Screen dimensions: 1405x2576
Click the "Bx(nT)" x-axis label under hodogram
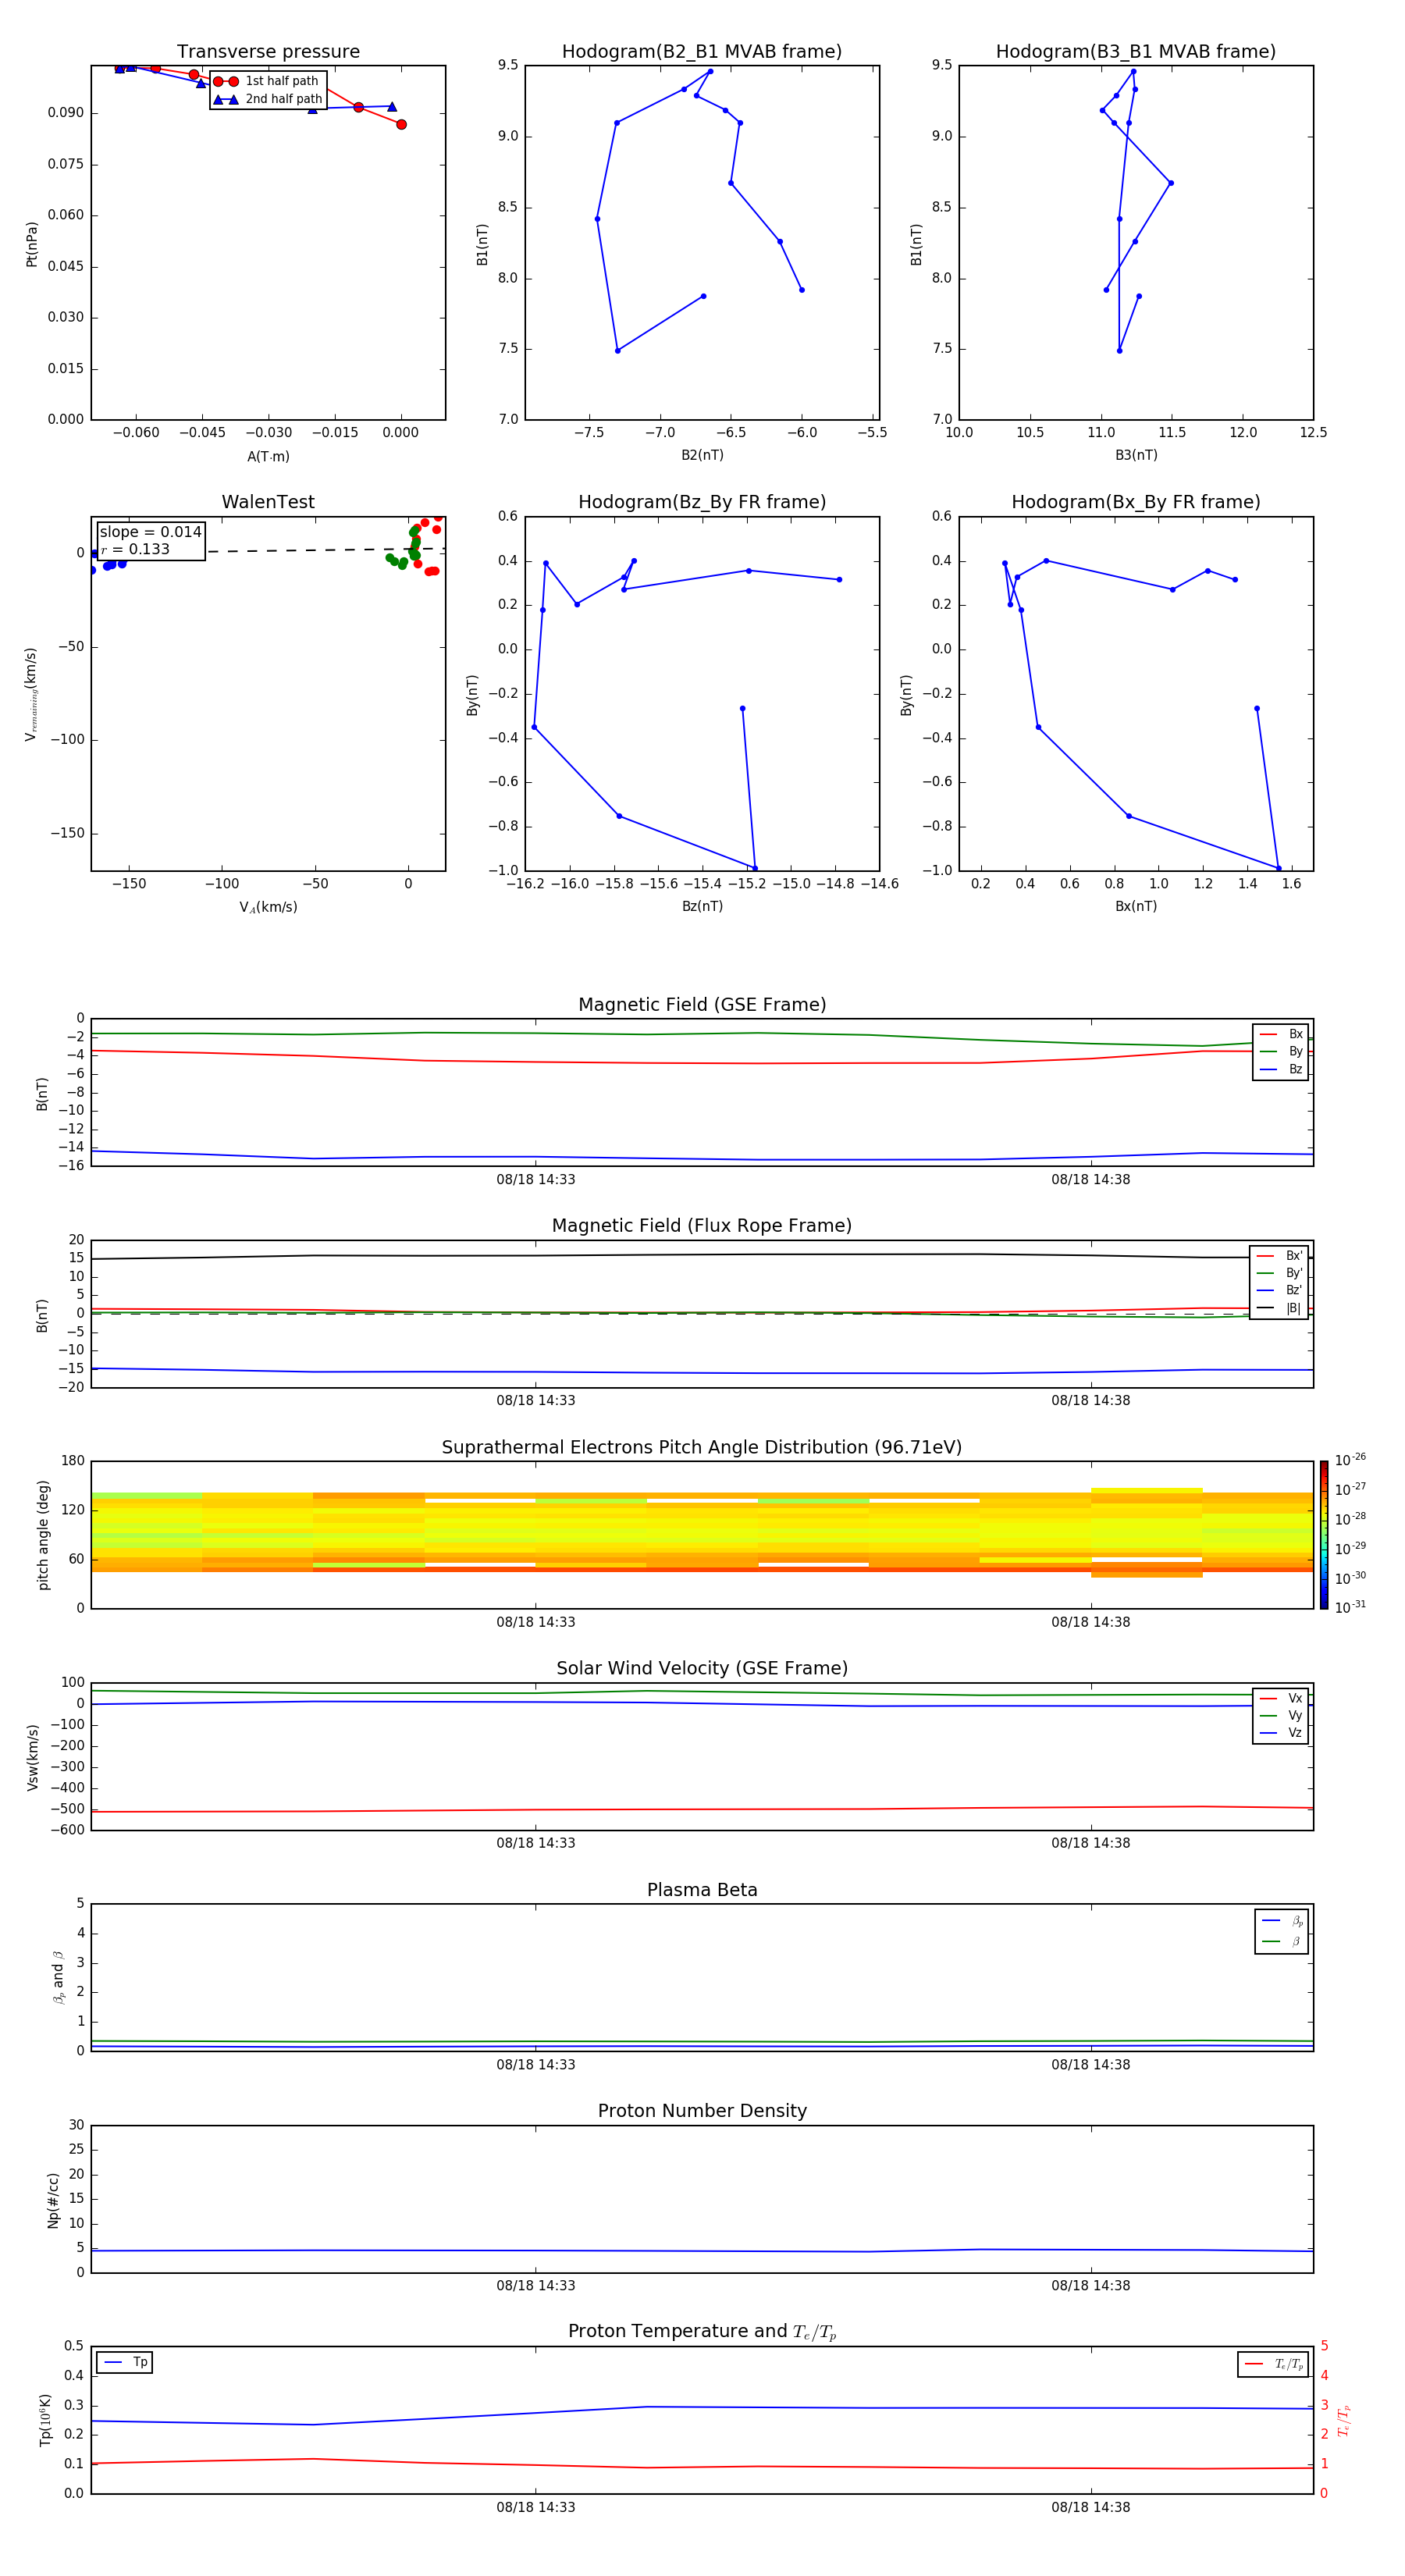pyautogui.click(x=1136, y=906)
